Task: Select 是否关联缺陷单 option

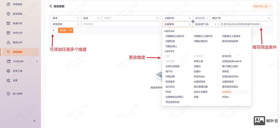Action: 230,41
